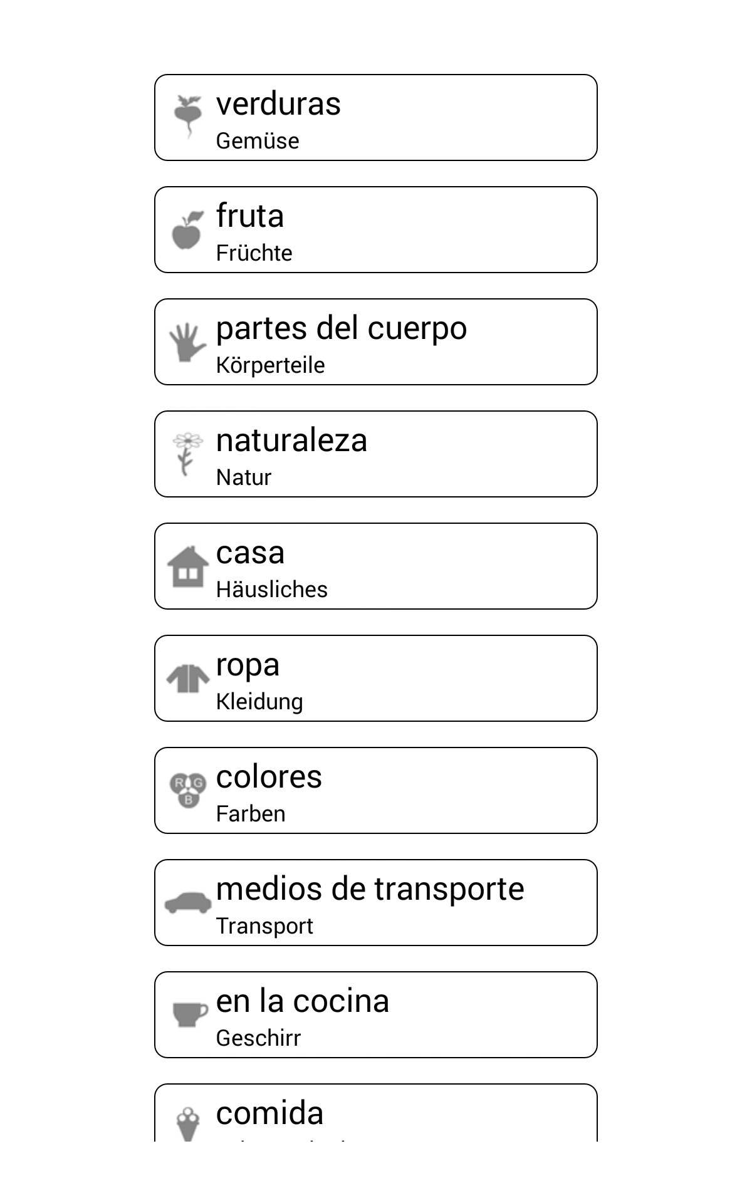Viewport: 752px width, 1203px height.
Task: Click the jacket icon beside ropa
Action: [187, 679]
